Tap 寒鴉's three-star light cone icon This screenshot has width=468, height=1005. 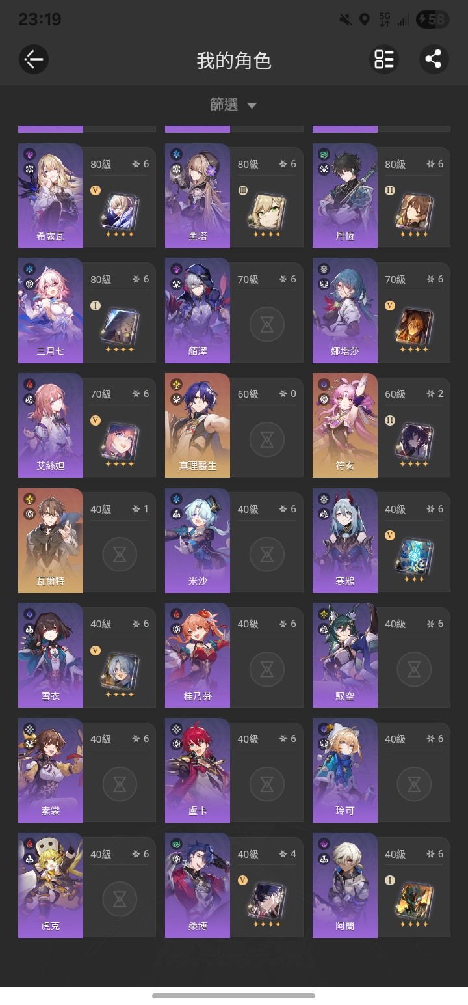click(x=414, y=555)
